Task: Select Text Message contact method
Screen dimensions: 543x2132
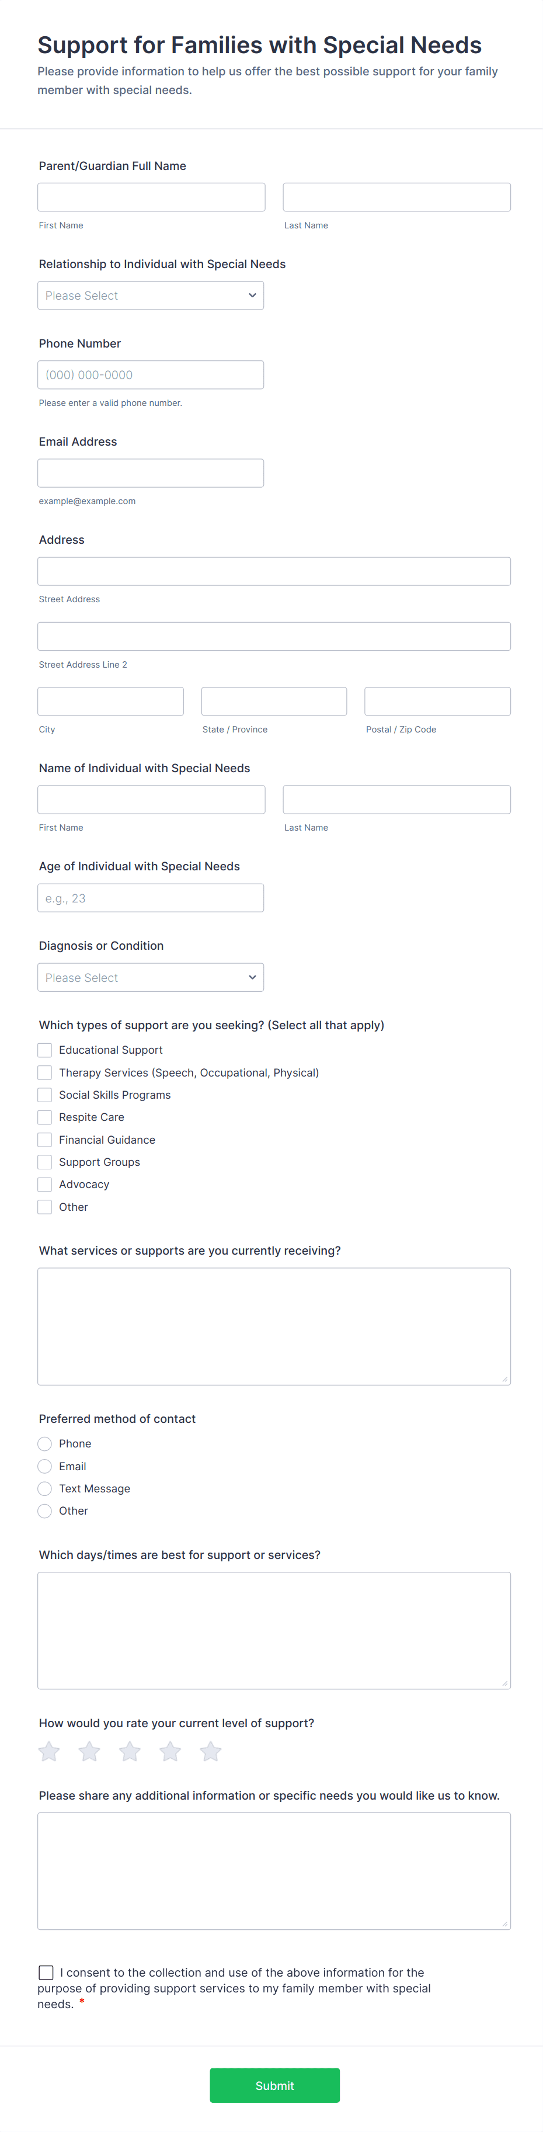Action: [x=45, y=1489]
